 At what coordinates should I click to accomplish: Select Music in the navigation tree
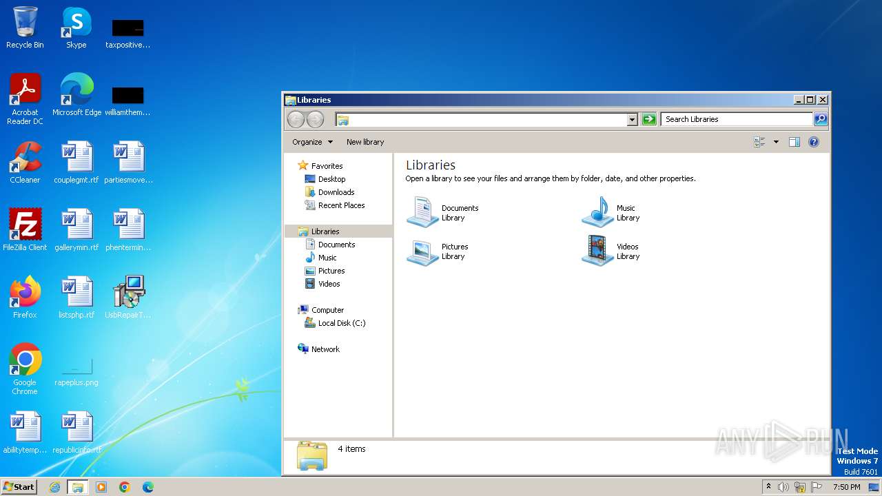coord(320,258)
